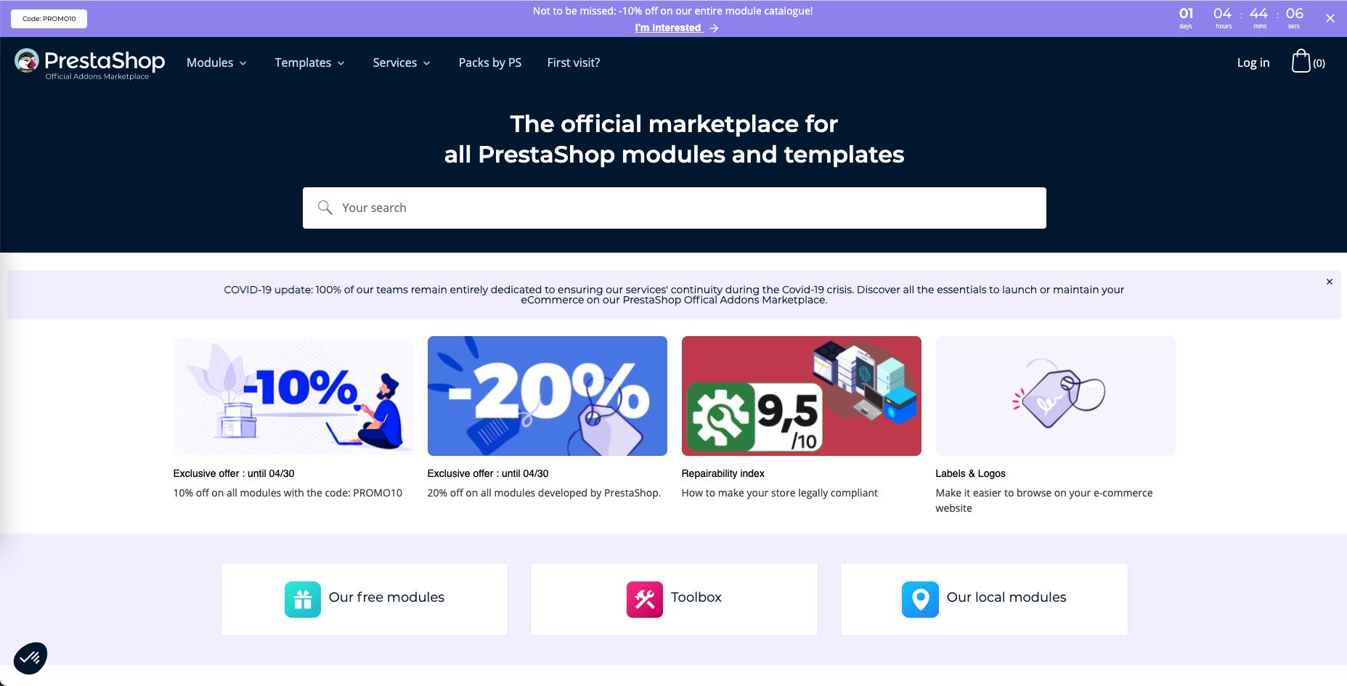Click 10% off on all modules with the code: PROMO10
Image resolution: width=1347 pixels, height=686 pixels.
pos(288,493)
